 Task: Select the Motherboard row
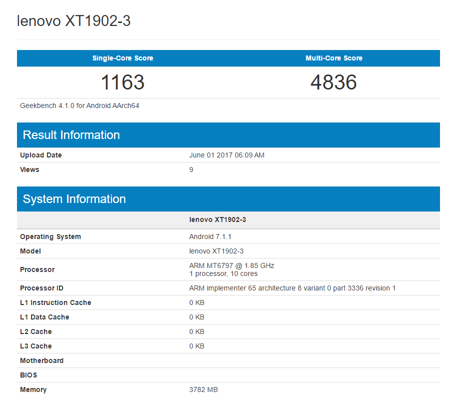41,360
